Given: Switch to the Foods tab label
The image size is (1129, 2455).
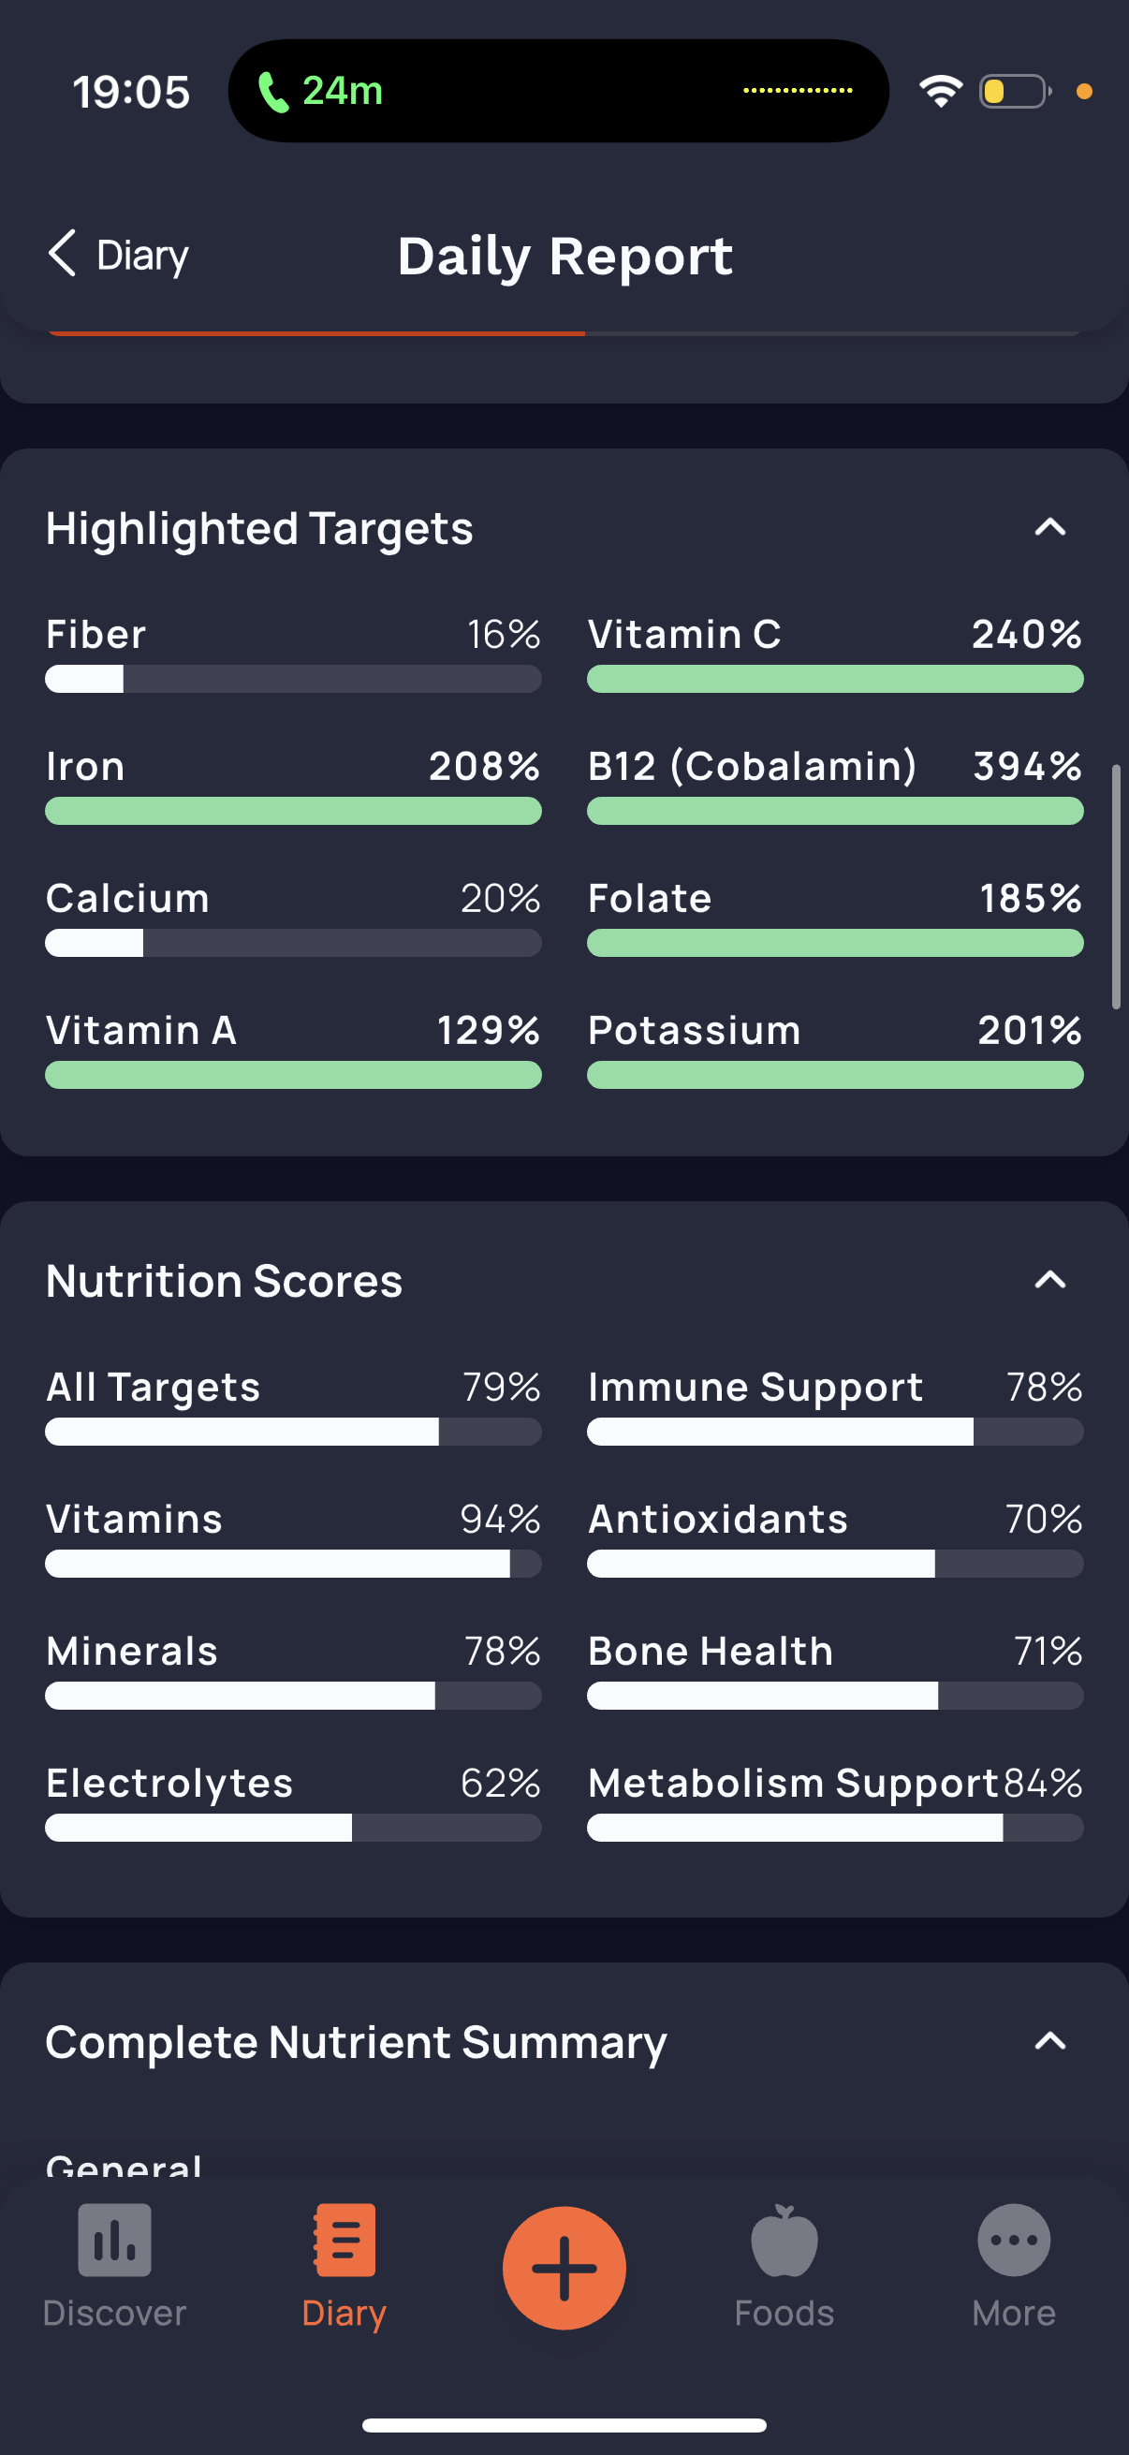Looking at the screenshot, I should (784, 2313).
